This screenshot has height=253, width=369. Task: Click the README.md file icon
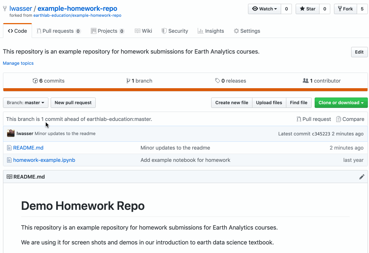pyautogui.click(x=9, y=148)
